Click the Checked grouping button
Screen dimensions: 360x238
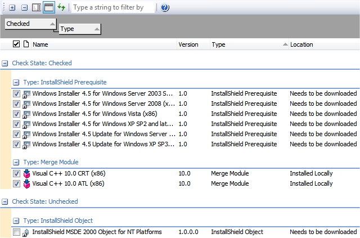click(x=30, y=24)
